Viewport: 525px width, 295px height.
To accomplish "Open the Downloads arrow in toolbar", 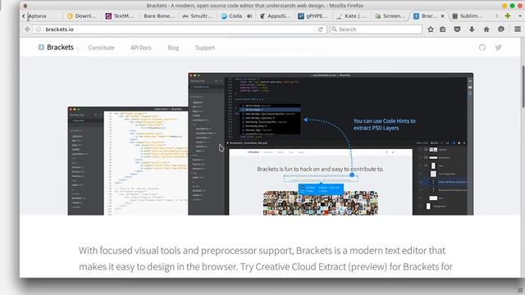I will pos(472,29).
